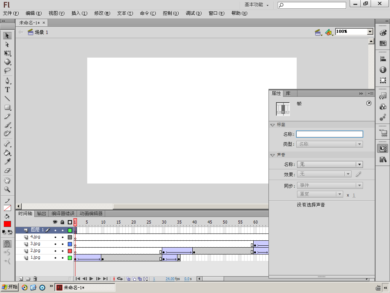Image resolution: width=390 pixels, height=293 pixels.
Task: Go to first frame button
Action: click(x=78, y=279)
